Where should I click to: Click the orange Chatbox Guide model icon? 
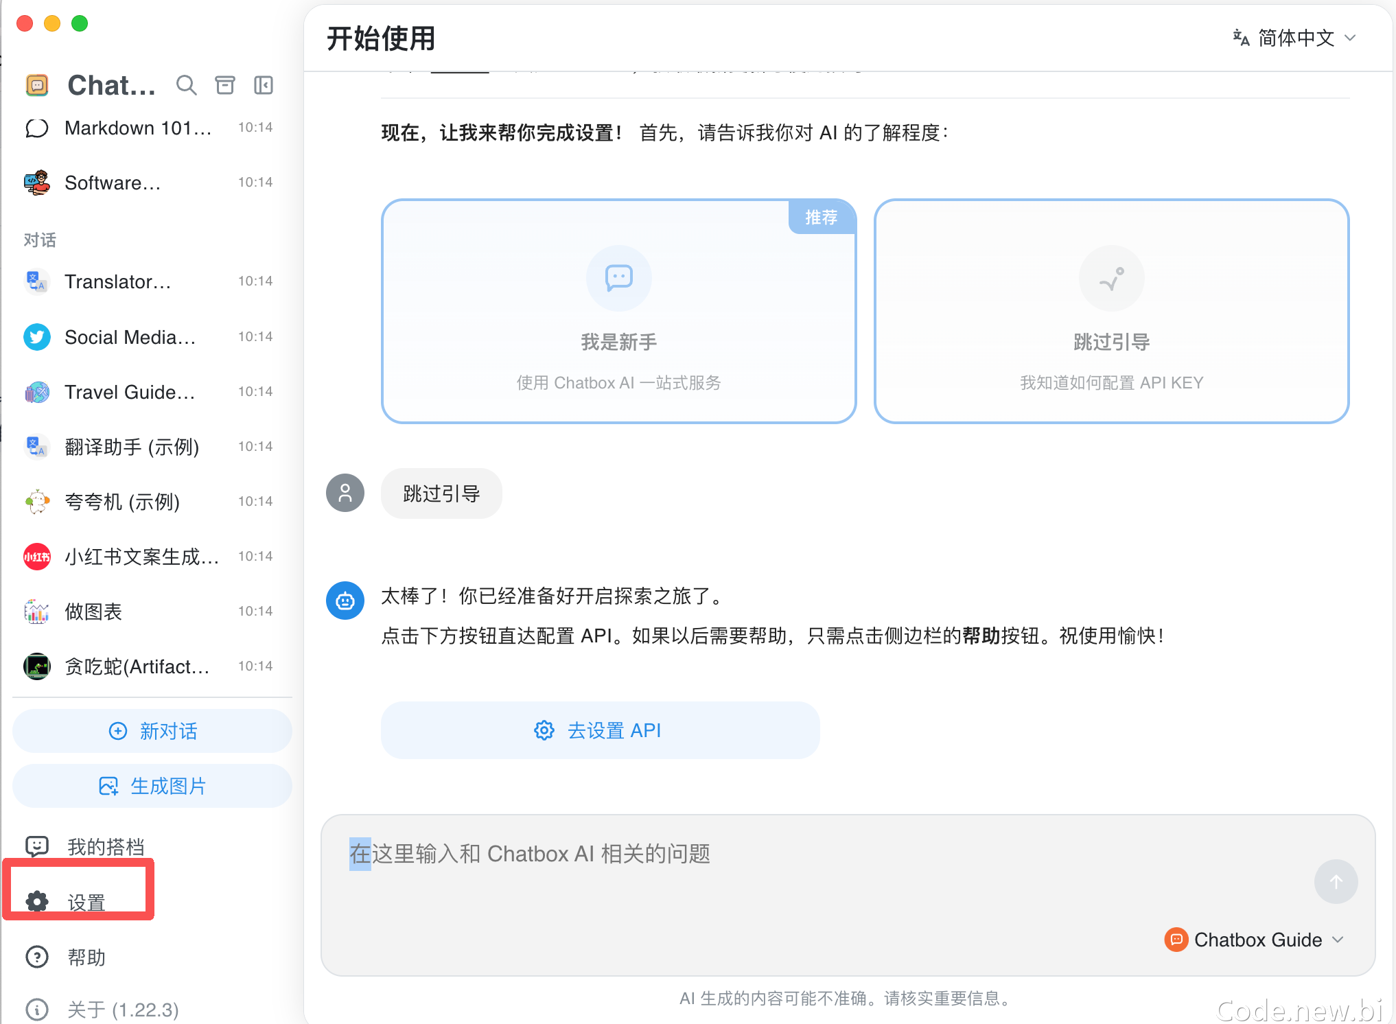(1176, 940)
